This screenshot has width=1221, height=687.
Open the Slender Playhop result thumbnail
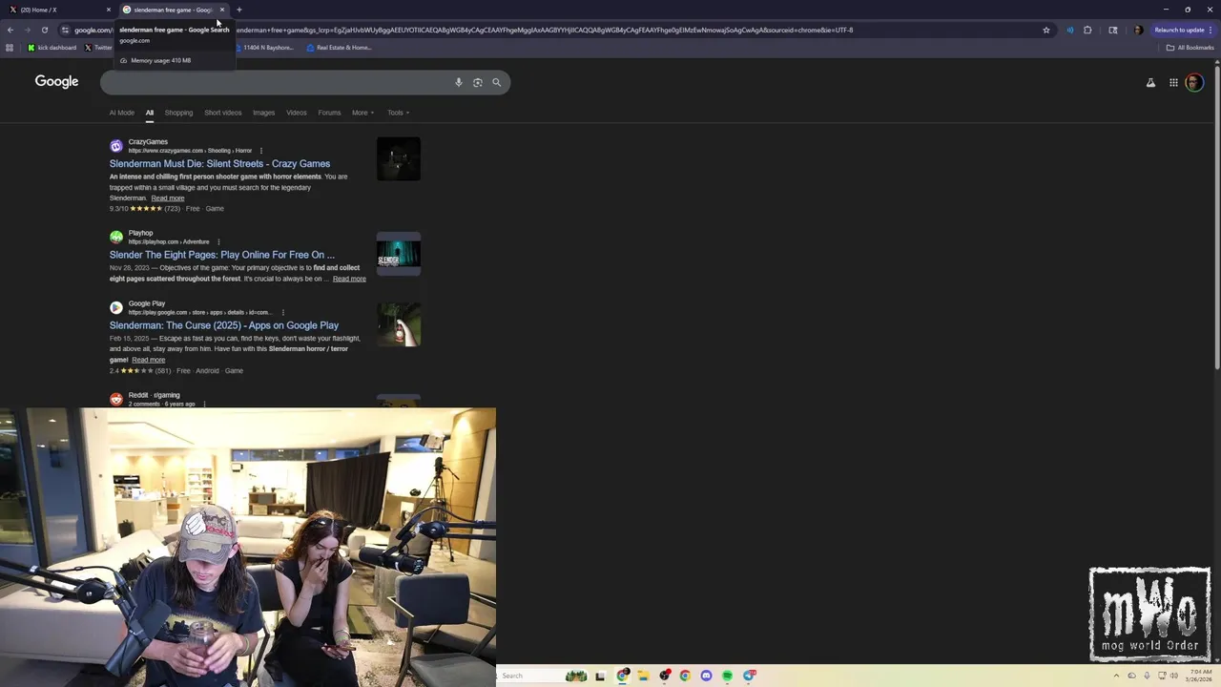tap(399, 254)
